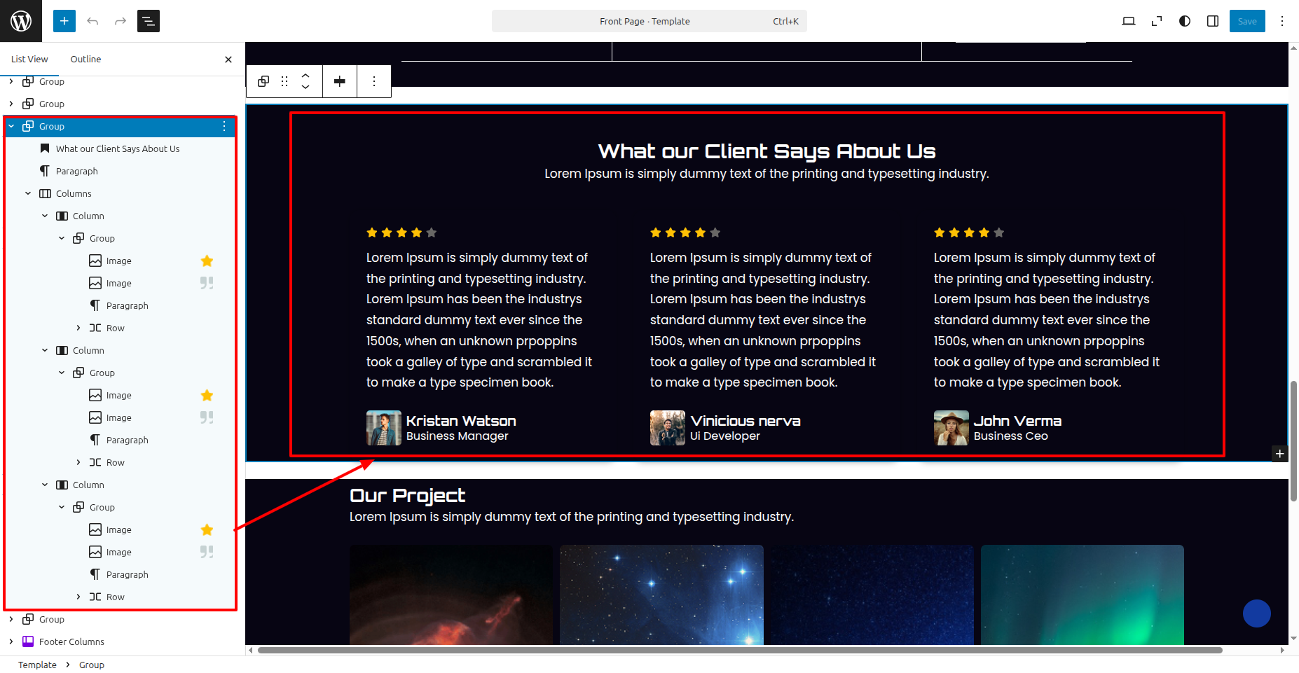Switch to the Outline tab
Screen dimensions: 1299x673
[x=85, y=60]
